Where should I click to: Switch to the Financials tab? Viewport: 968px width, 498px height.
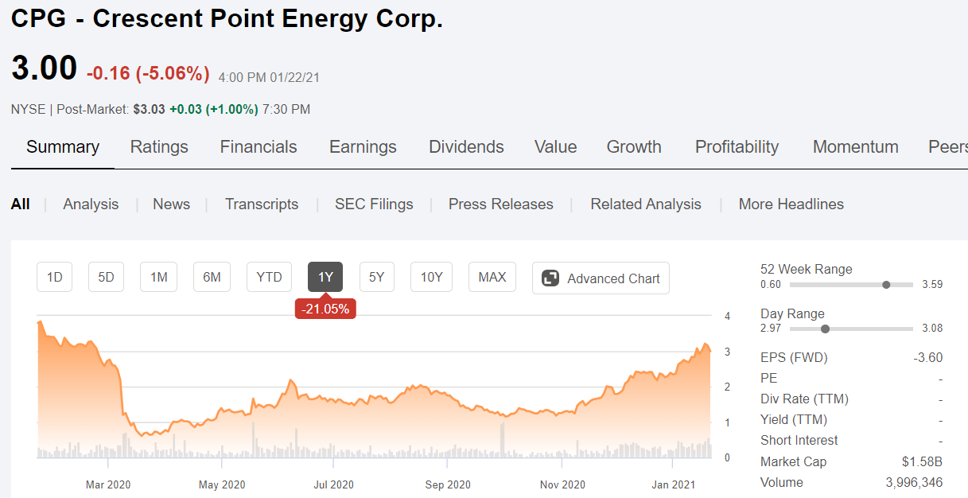point(258,146)
